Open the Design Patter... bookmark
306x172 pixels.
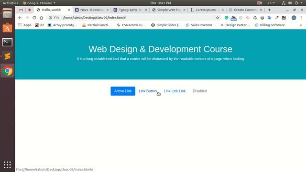[235, 25]
